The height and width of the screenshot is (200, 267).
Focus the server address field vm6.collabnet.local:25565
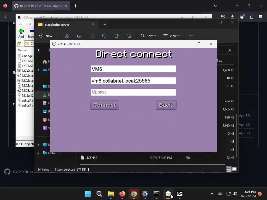pos(133,81)
